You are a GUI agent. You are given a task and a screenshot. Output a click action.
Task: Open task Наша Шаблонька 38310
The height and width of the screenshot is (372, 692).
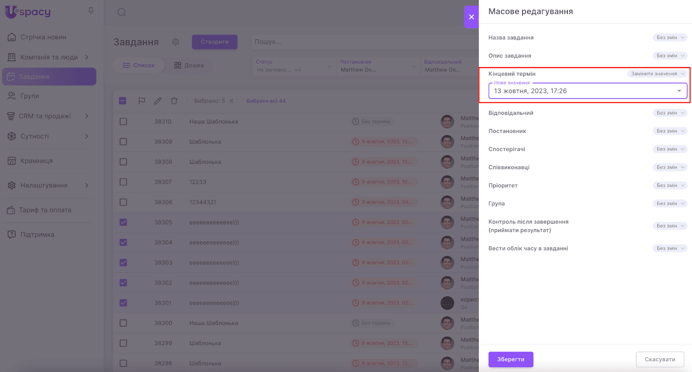pos(214,122)
